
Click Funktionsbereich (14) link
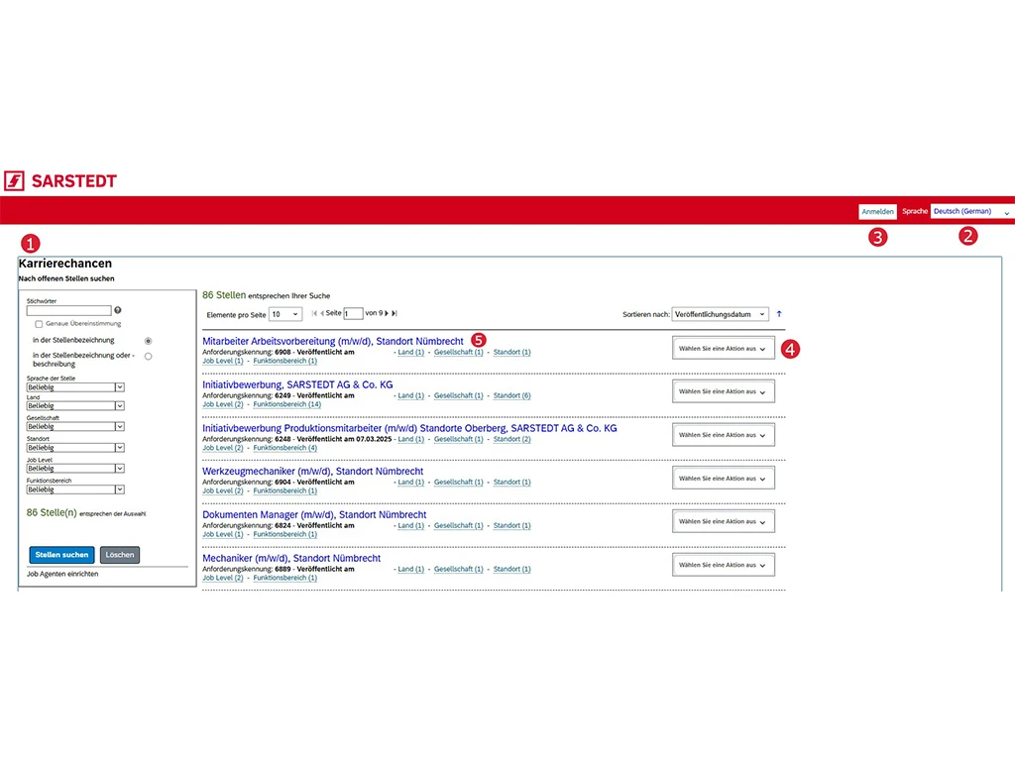click(286, 404)
